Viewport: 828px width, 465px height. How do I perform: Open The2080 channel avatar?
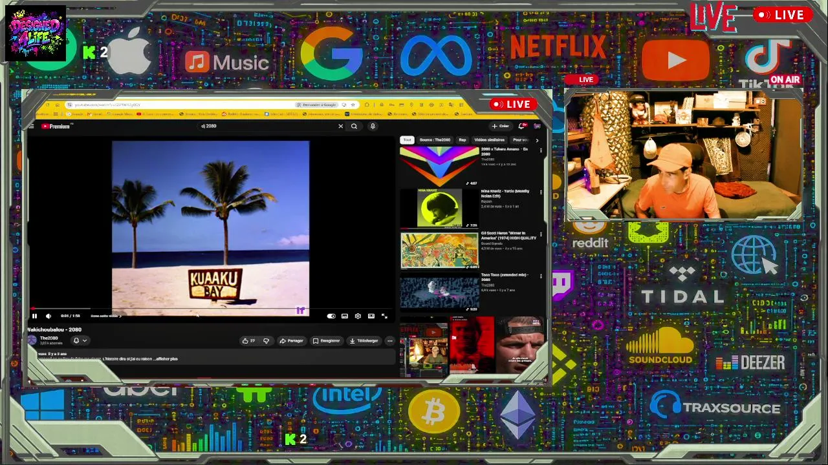click(32, 340)
